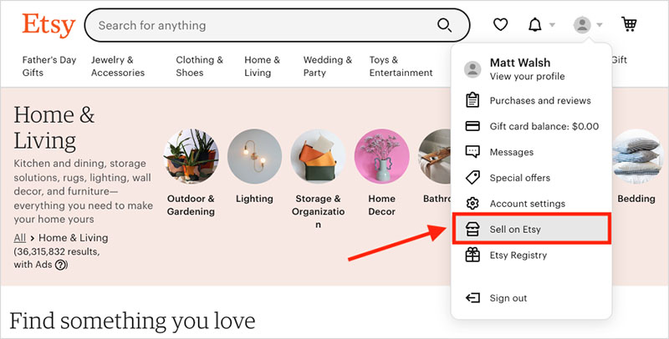
Task: Click the search magnifier icon
Action: [445, 25]
